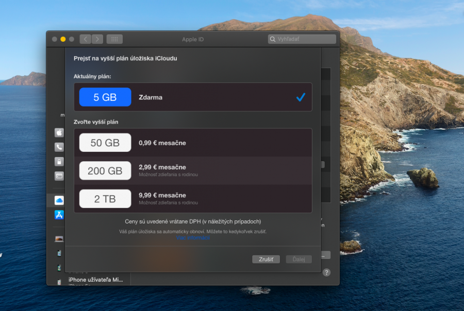Open the Viac informácií link
Viewport: 464px width, 311px height.
(x=193, y=238)
